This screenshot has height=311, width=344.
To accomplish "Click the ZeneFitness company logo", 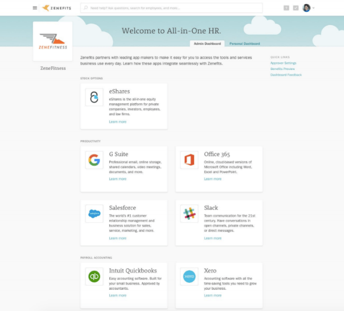I will (x=53, y=42).
